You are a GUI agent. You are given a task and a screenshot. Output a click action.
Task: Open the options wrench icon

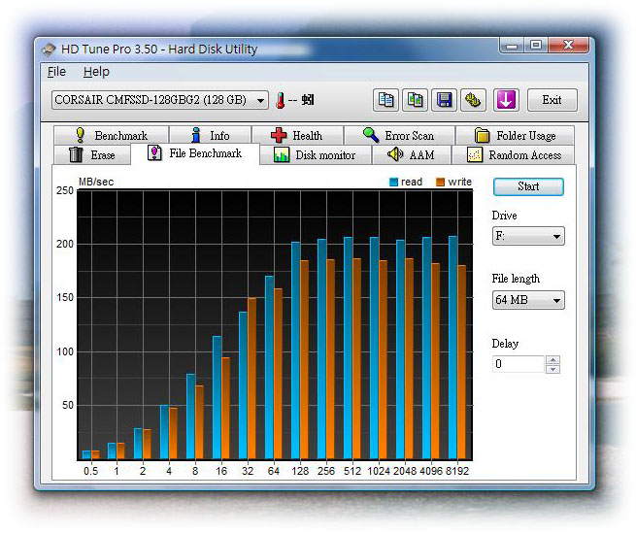(474, 100)
